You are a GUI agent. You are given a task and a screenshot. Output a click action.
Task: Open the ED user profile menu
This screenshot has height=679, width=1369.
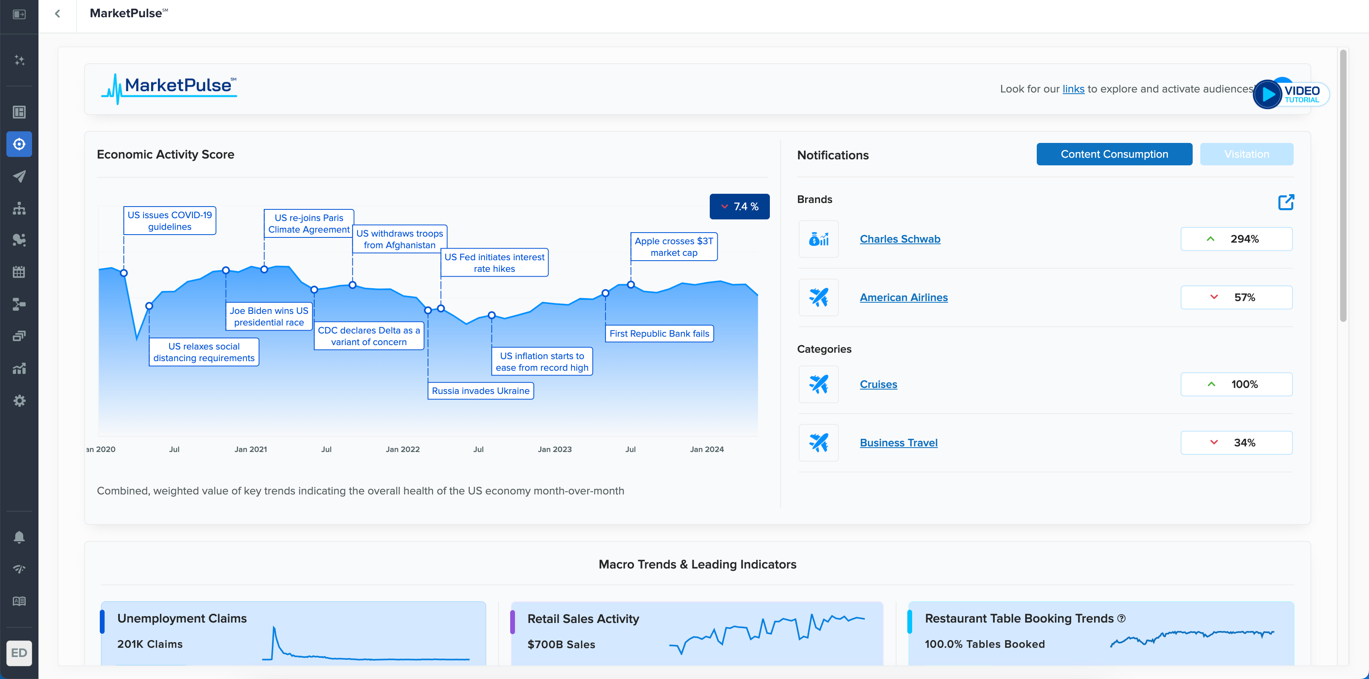(19, 653)
